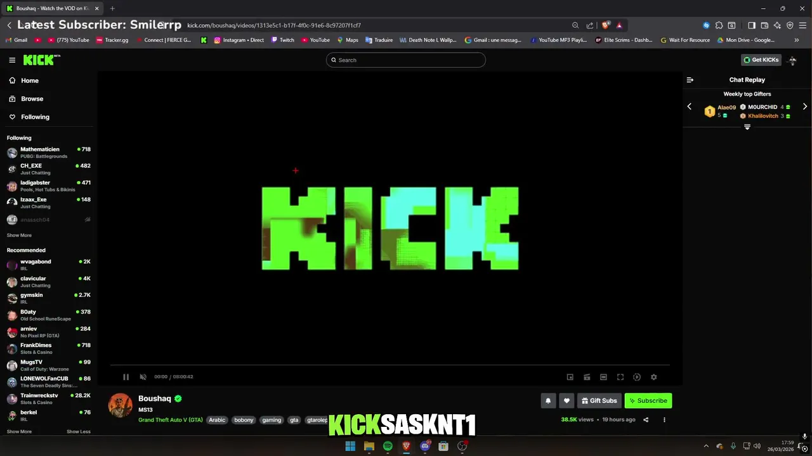
Task: Click the Get KICKs button
Action: tap(761, 60)
